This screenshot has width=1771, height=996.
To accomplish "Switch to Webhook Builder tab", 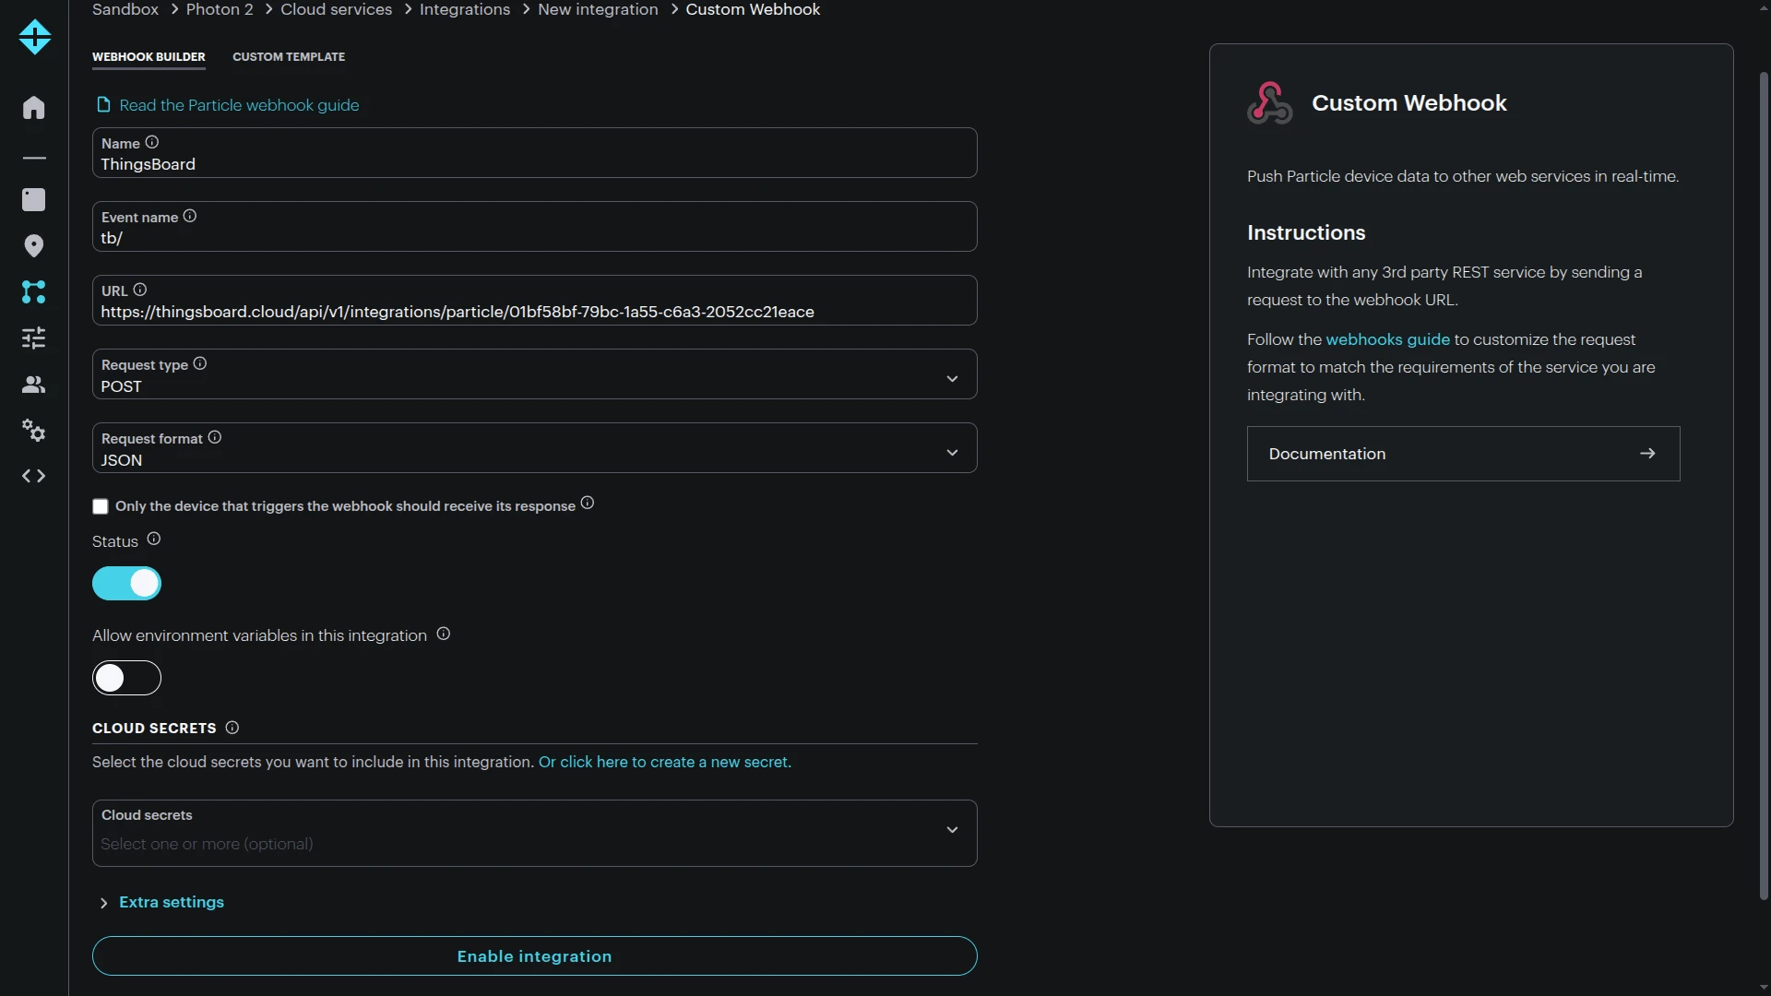I will click(x=149, y=57).
